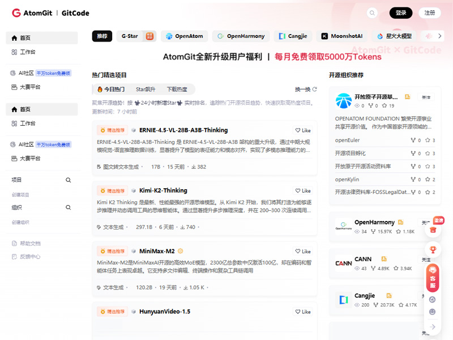
Task: Like the ERNIE-4.5-VL-28B-A3B-Thinking project
Action: click(303, 130)
